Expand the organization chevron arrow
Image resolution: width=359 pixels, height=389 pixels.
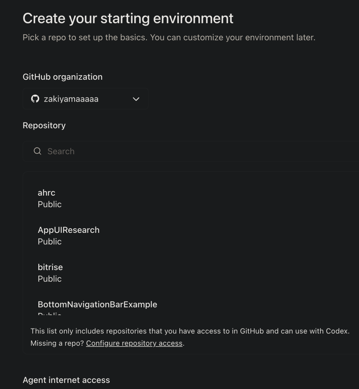(x=136, y=99)
